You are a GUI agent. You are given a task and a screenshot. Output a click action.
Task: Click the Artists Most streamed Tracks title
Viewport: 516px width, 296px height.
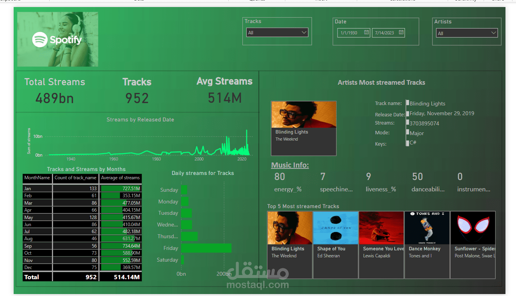tap(381, 82)
